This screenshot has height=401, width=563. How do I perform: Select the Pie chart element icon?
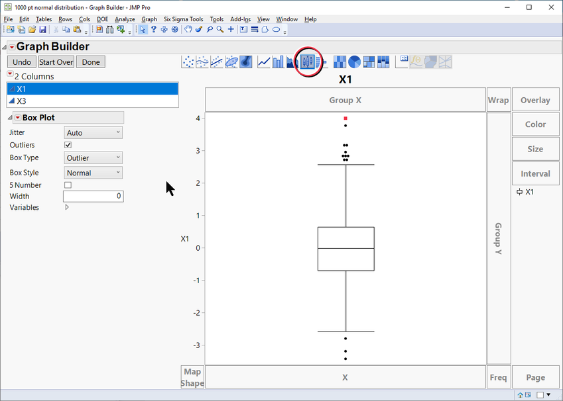(x=354, y=62)
